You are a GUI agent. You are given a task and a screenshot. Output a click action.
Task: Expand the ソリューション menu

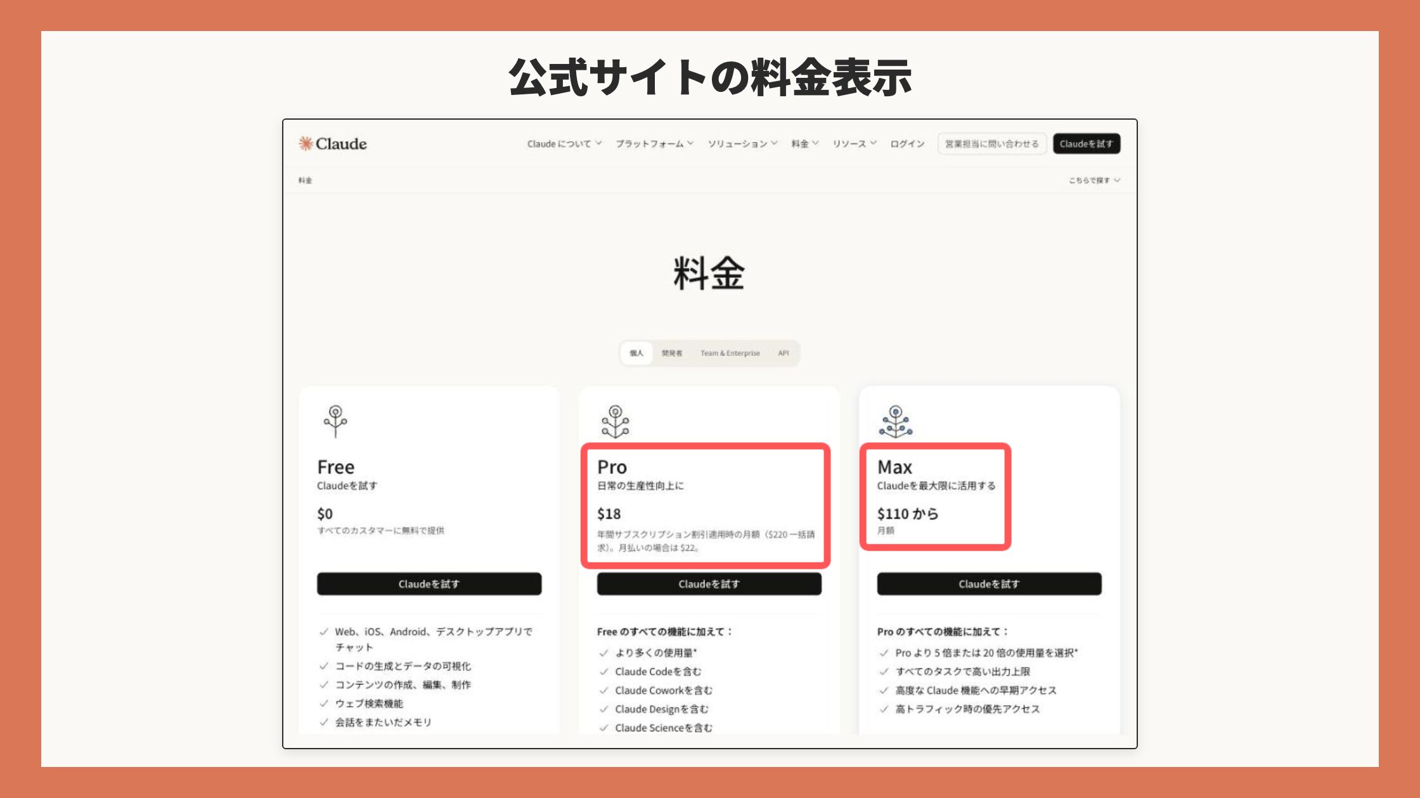(x=742, y=144)
